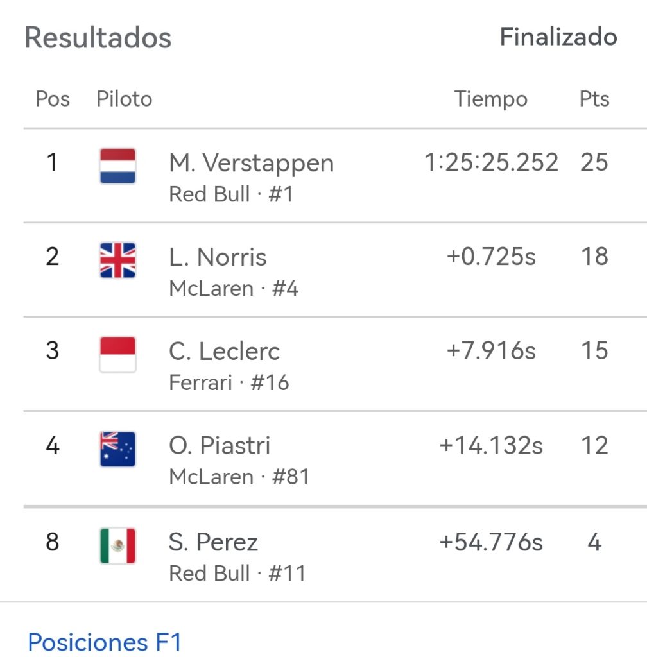
Task: Click the United Kingdom flag icon
Action: tap(117, 260)
